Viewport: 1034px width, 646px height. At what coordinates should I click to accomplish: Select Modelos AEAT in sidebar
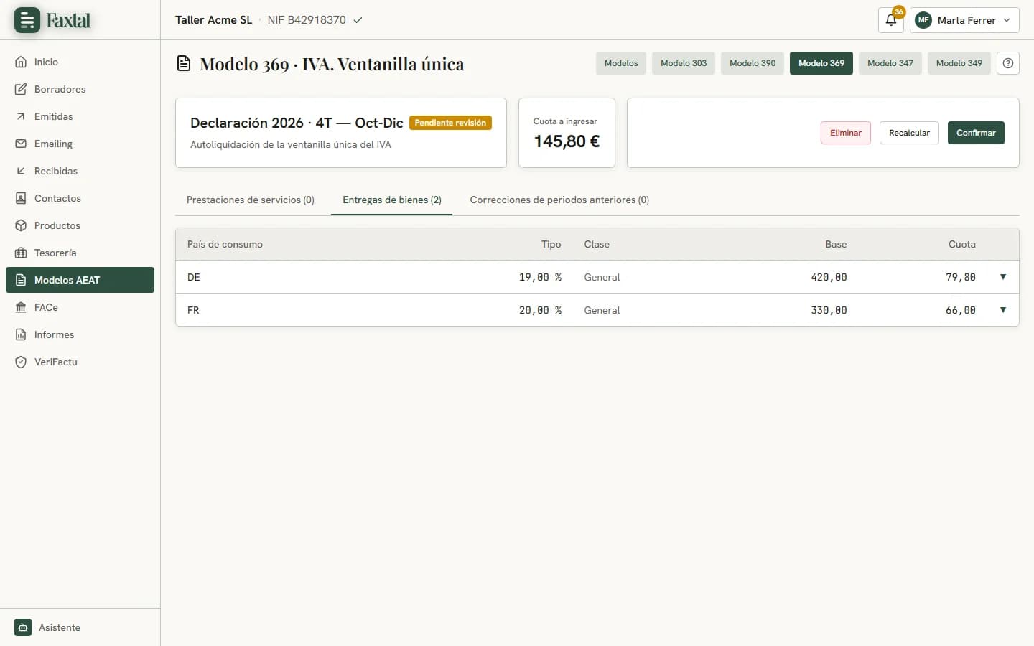[80, 280]
